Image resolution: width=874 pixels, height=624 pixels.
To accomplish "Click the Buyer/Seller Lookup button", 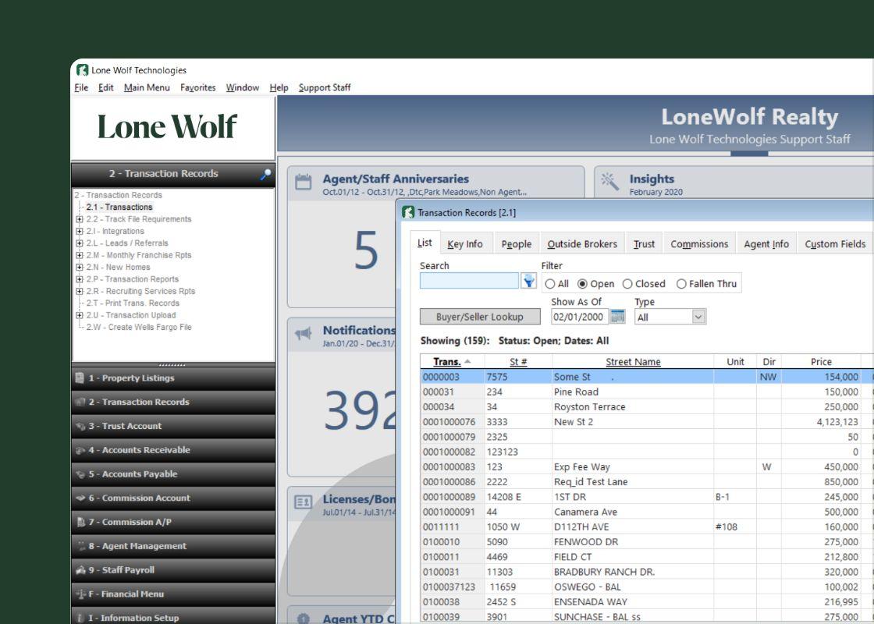I will click(x=480, y=317).
